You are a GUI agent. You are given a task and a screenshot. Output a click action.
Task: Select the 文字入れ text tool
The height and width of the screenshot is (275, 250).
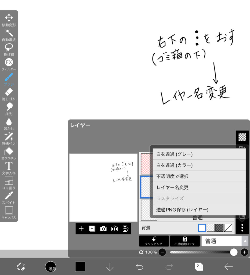[9, 168]
